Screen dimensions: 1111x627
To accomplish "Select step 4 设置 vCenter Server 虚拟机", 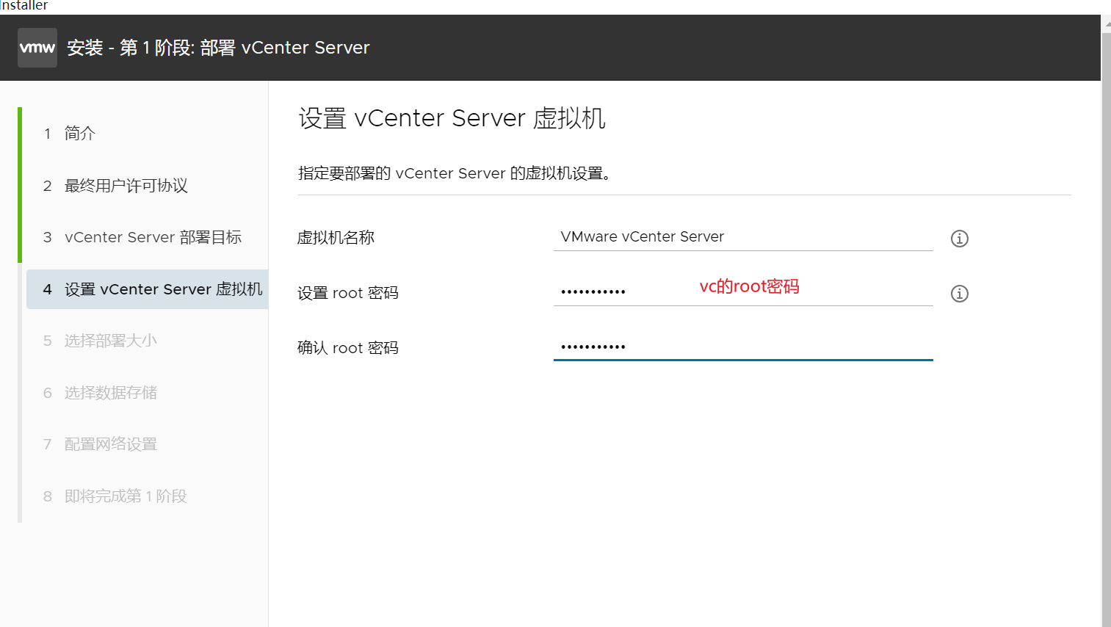I will point(147,289).
